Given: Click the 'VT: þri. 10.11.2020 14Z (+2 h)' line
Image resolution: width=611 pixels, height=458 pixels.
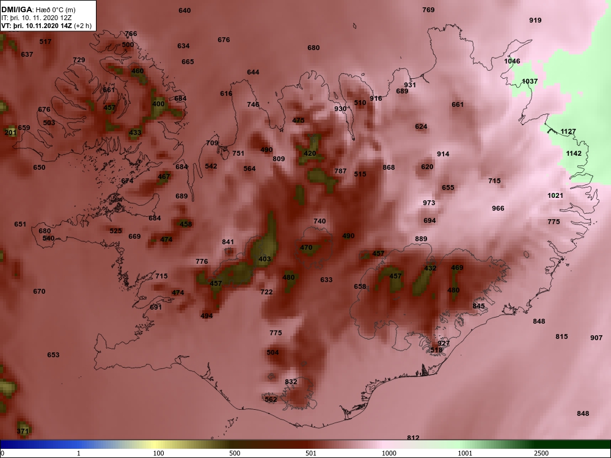Looking at the screenshot, I should [x=46, y=26].
